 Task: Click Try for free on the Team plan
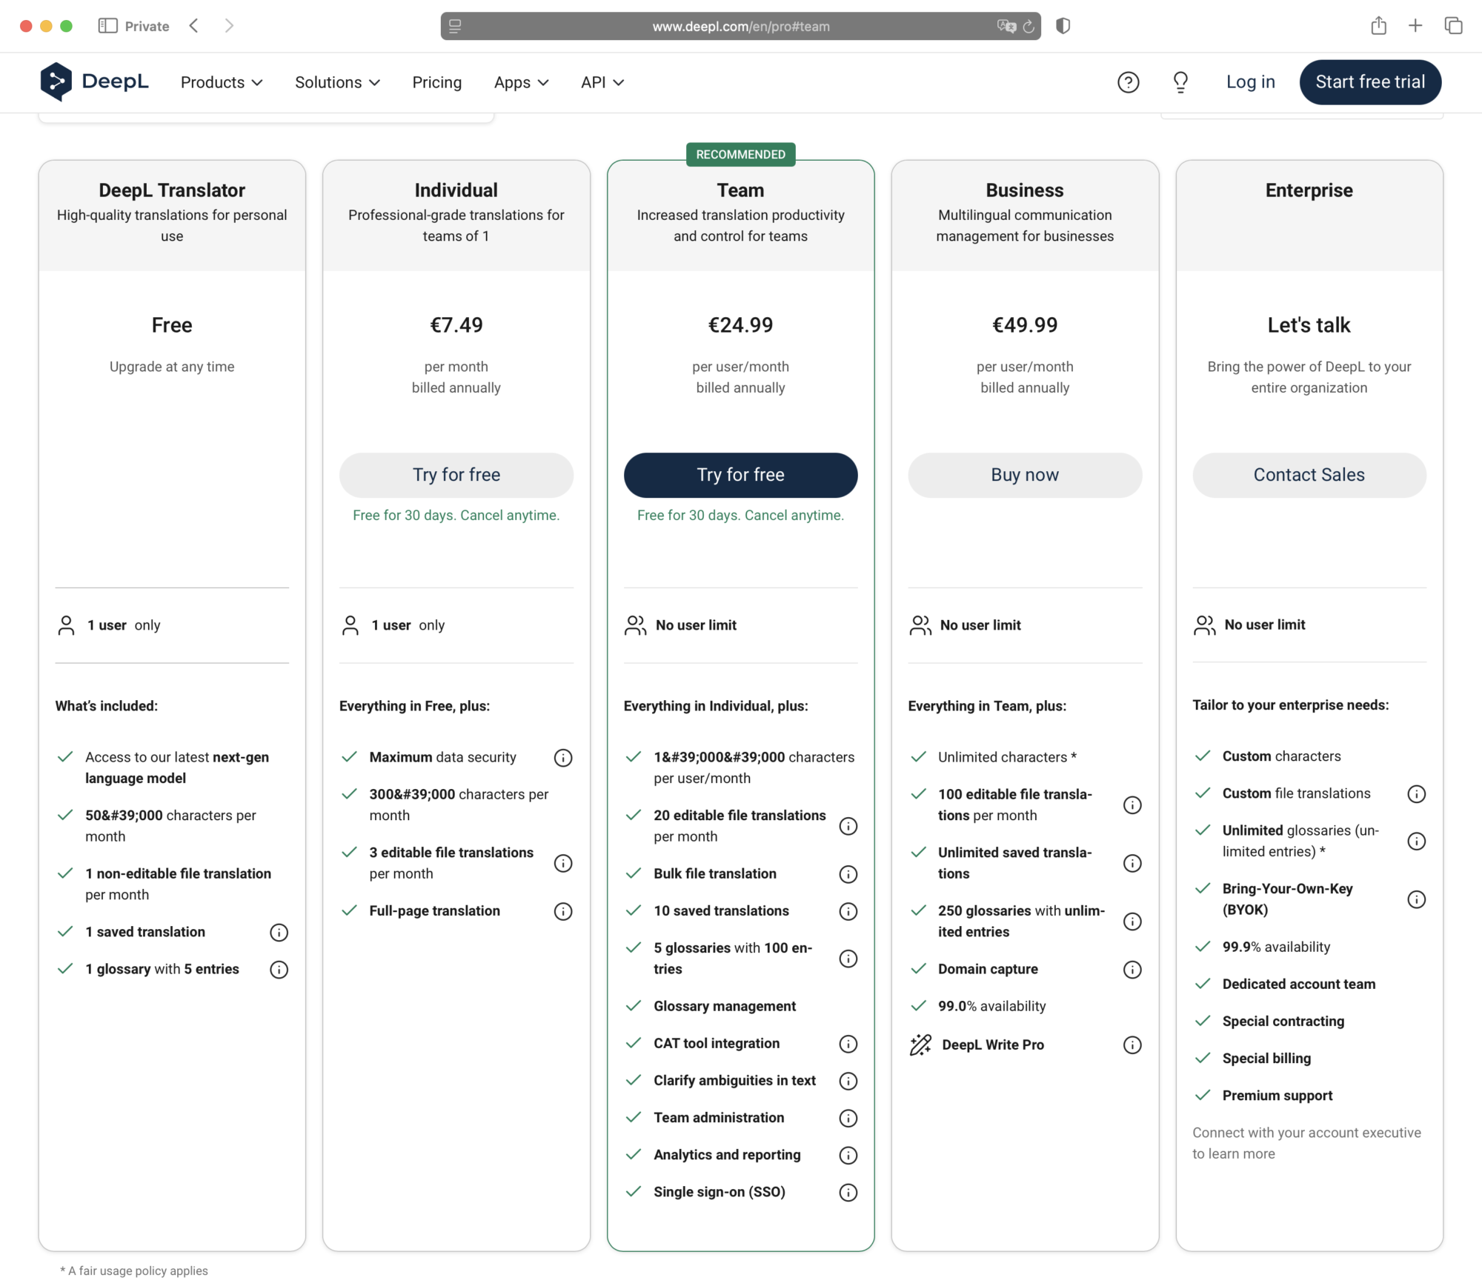coord(740,475)
